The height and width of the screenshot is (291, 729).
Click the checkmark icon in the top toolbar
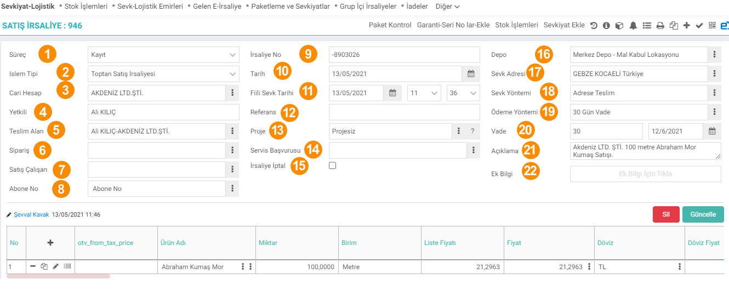[x=699, y=25]
